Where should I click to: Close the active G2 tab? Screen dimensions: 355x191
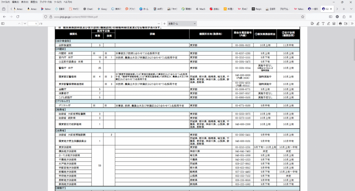pyautogui.click(x=331, y=9)
